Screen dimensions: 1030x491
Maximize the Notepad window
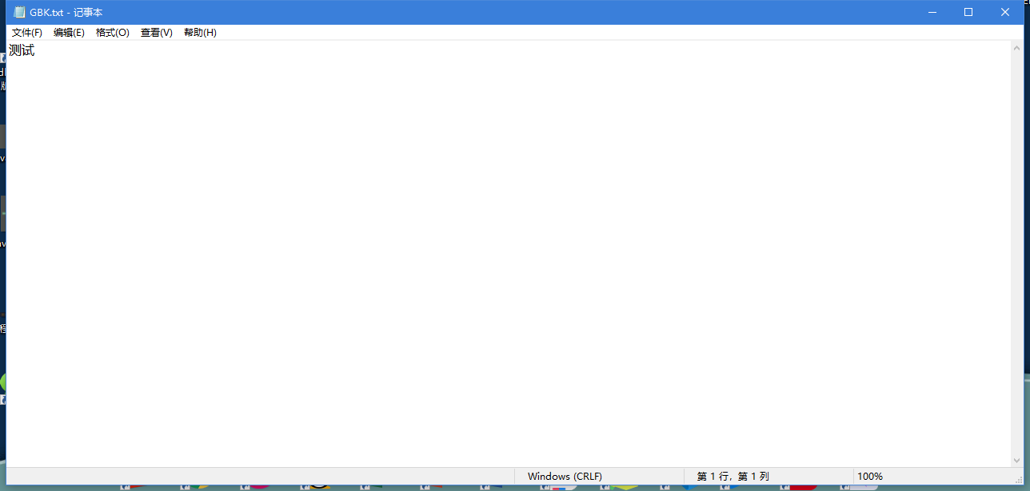coord(968,12)
